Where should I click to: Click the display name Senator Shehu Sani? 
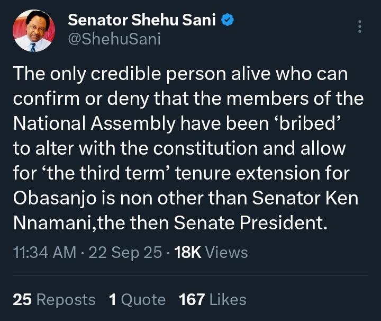pyautogui.click(x=143, y=21)
